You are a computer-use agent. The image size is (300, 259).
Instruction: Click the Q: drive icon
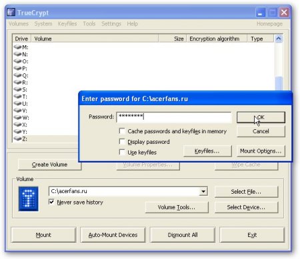[x=17, y=75]
